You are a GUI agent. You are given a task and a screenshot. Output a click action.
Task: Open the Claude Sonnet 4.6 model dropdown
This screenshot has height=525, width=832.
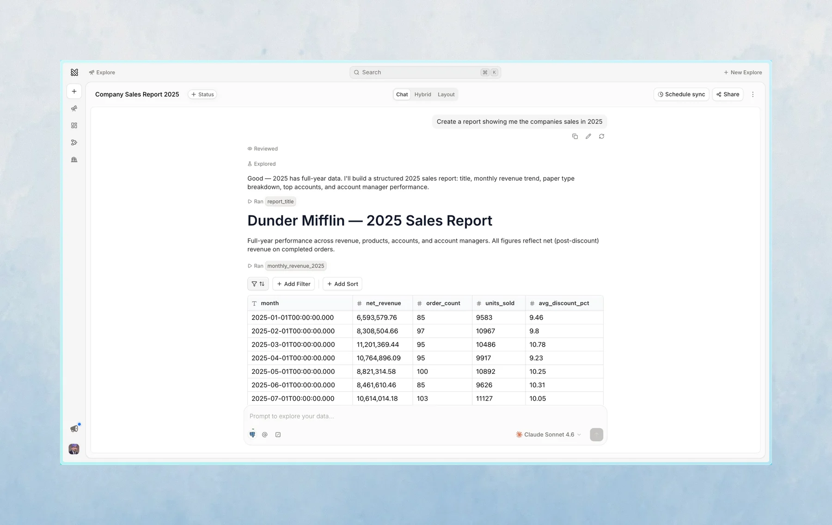(548, 434)
